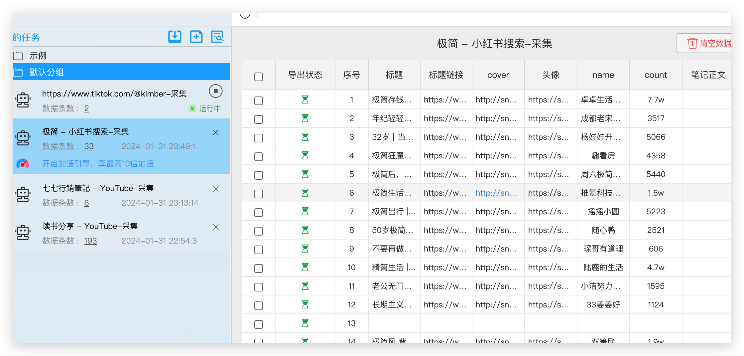Click name cell 陆鹿的生活
Viewport: 744px width, 356px height.
click(x=603, y=267)
